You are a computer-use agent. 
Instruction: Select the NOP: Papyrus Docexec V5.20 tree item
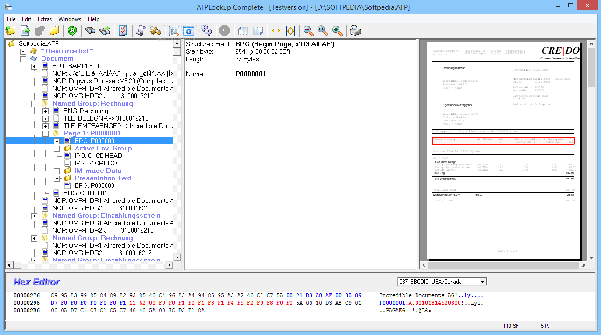pyautogui.click(x=113, y=81)
